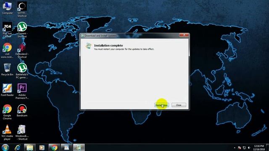Select the uTorrent shortcut desktop icon
Viewport: 269px width, 151px height.
[22, 30]
